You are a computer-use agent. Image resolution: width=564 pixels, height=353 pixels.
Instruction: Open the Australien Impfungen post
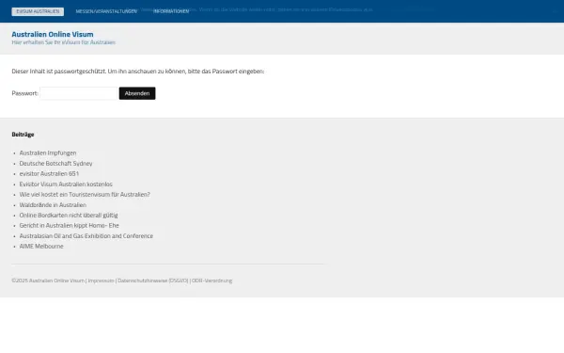(x=48, y=153)
